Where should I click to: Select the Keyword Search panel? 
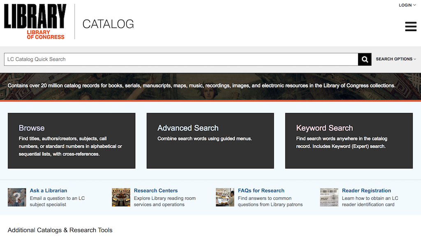[349, 140]
